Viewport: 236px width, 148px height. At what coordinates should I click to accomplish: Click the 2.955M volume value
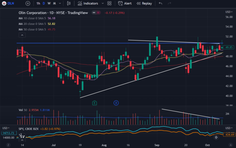point(34,110)
